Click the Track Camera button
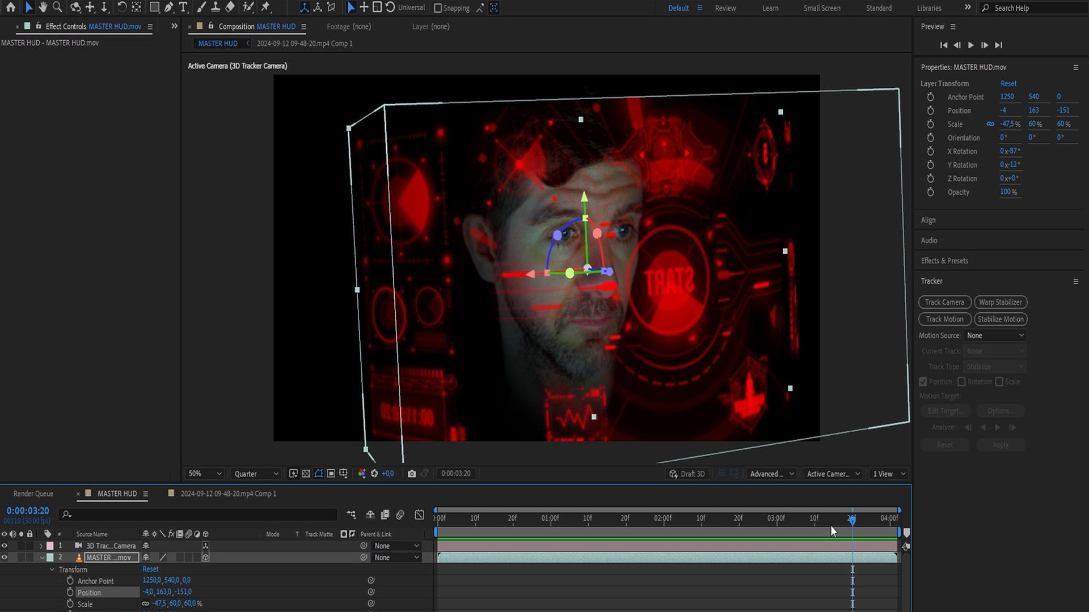 pos(944,302)
